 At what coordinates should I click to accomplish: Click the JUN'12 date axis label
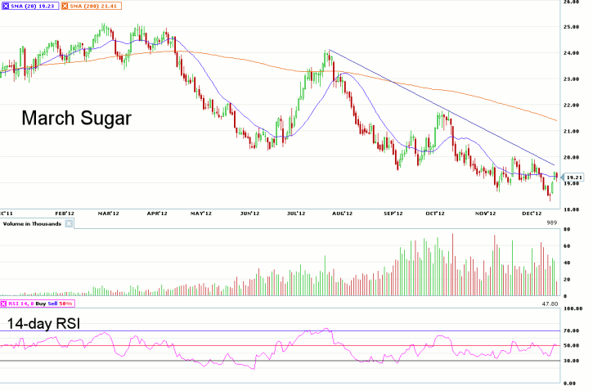tap(249, 213)
